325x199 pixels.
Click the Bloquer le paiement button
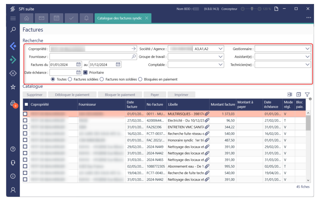point(120,95)
